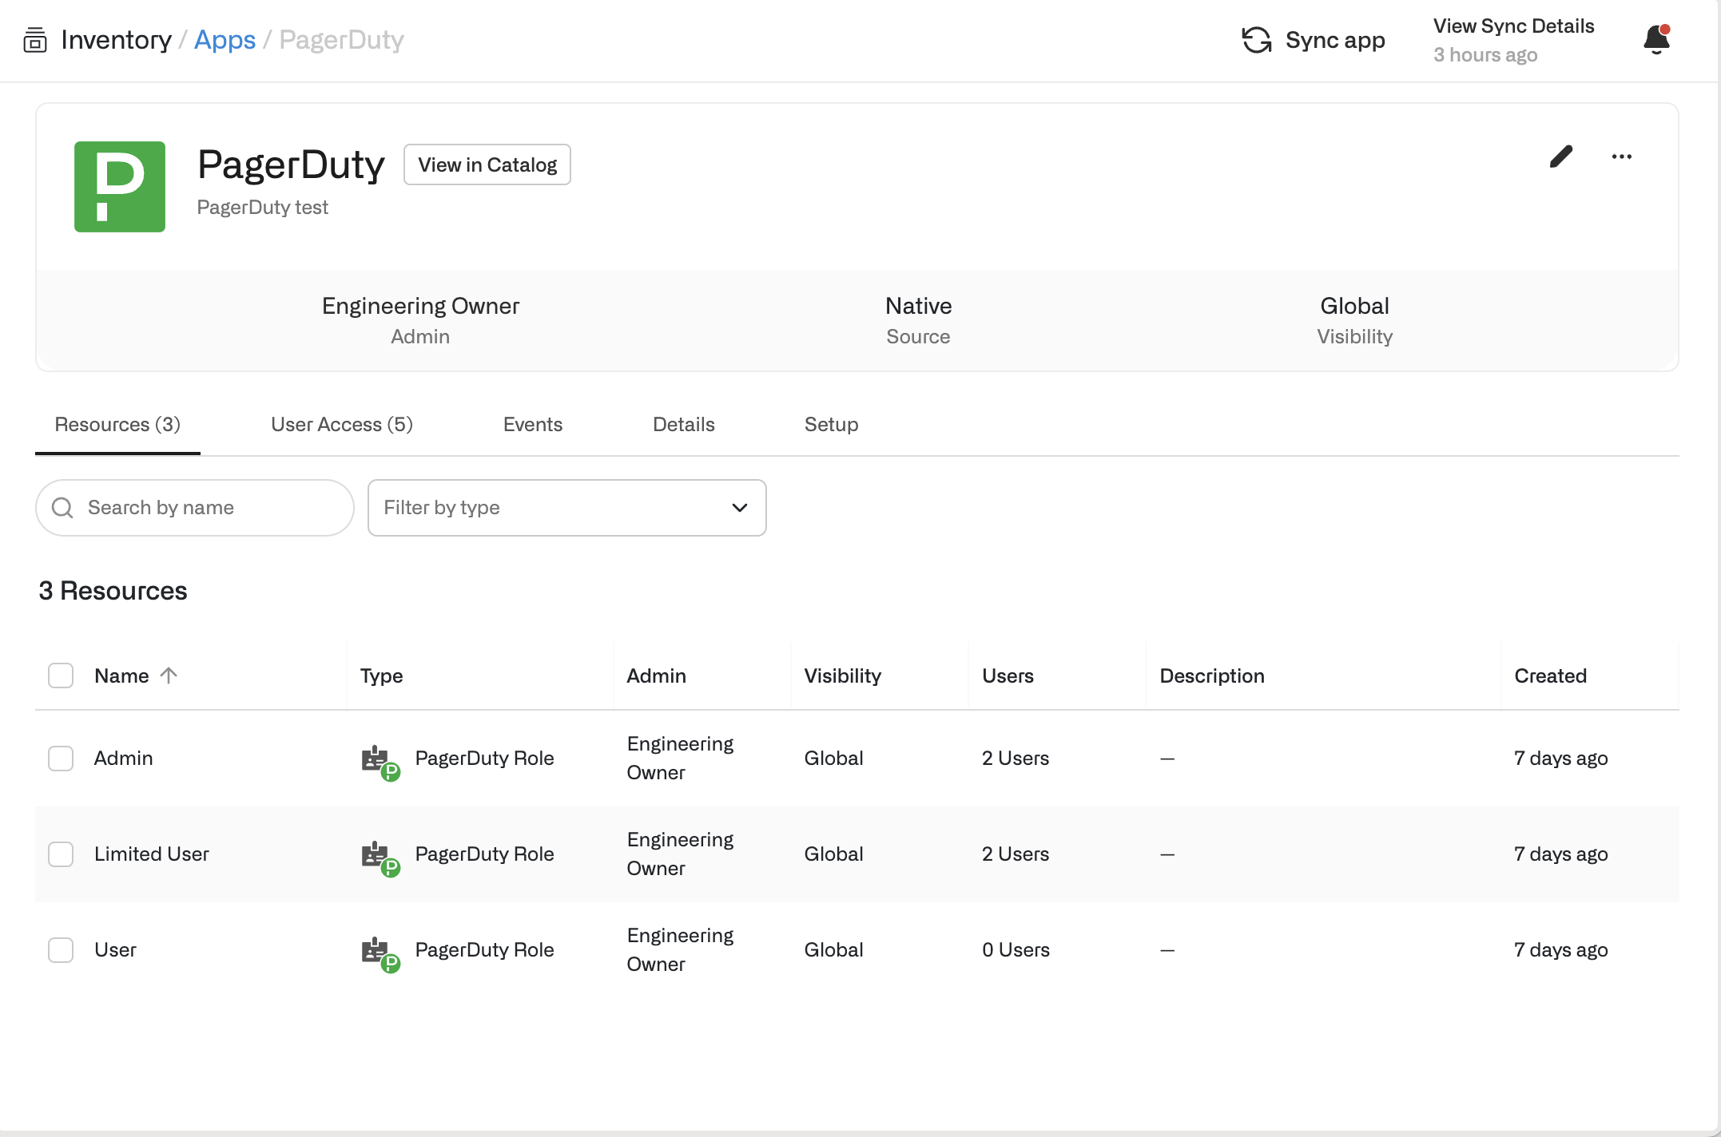Open the Limited User resource name
The height and width of the screenshot is (1137, 1721).
[x=152, y=854]
